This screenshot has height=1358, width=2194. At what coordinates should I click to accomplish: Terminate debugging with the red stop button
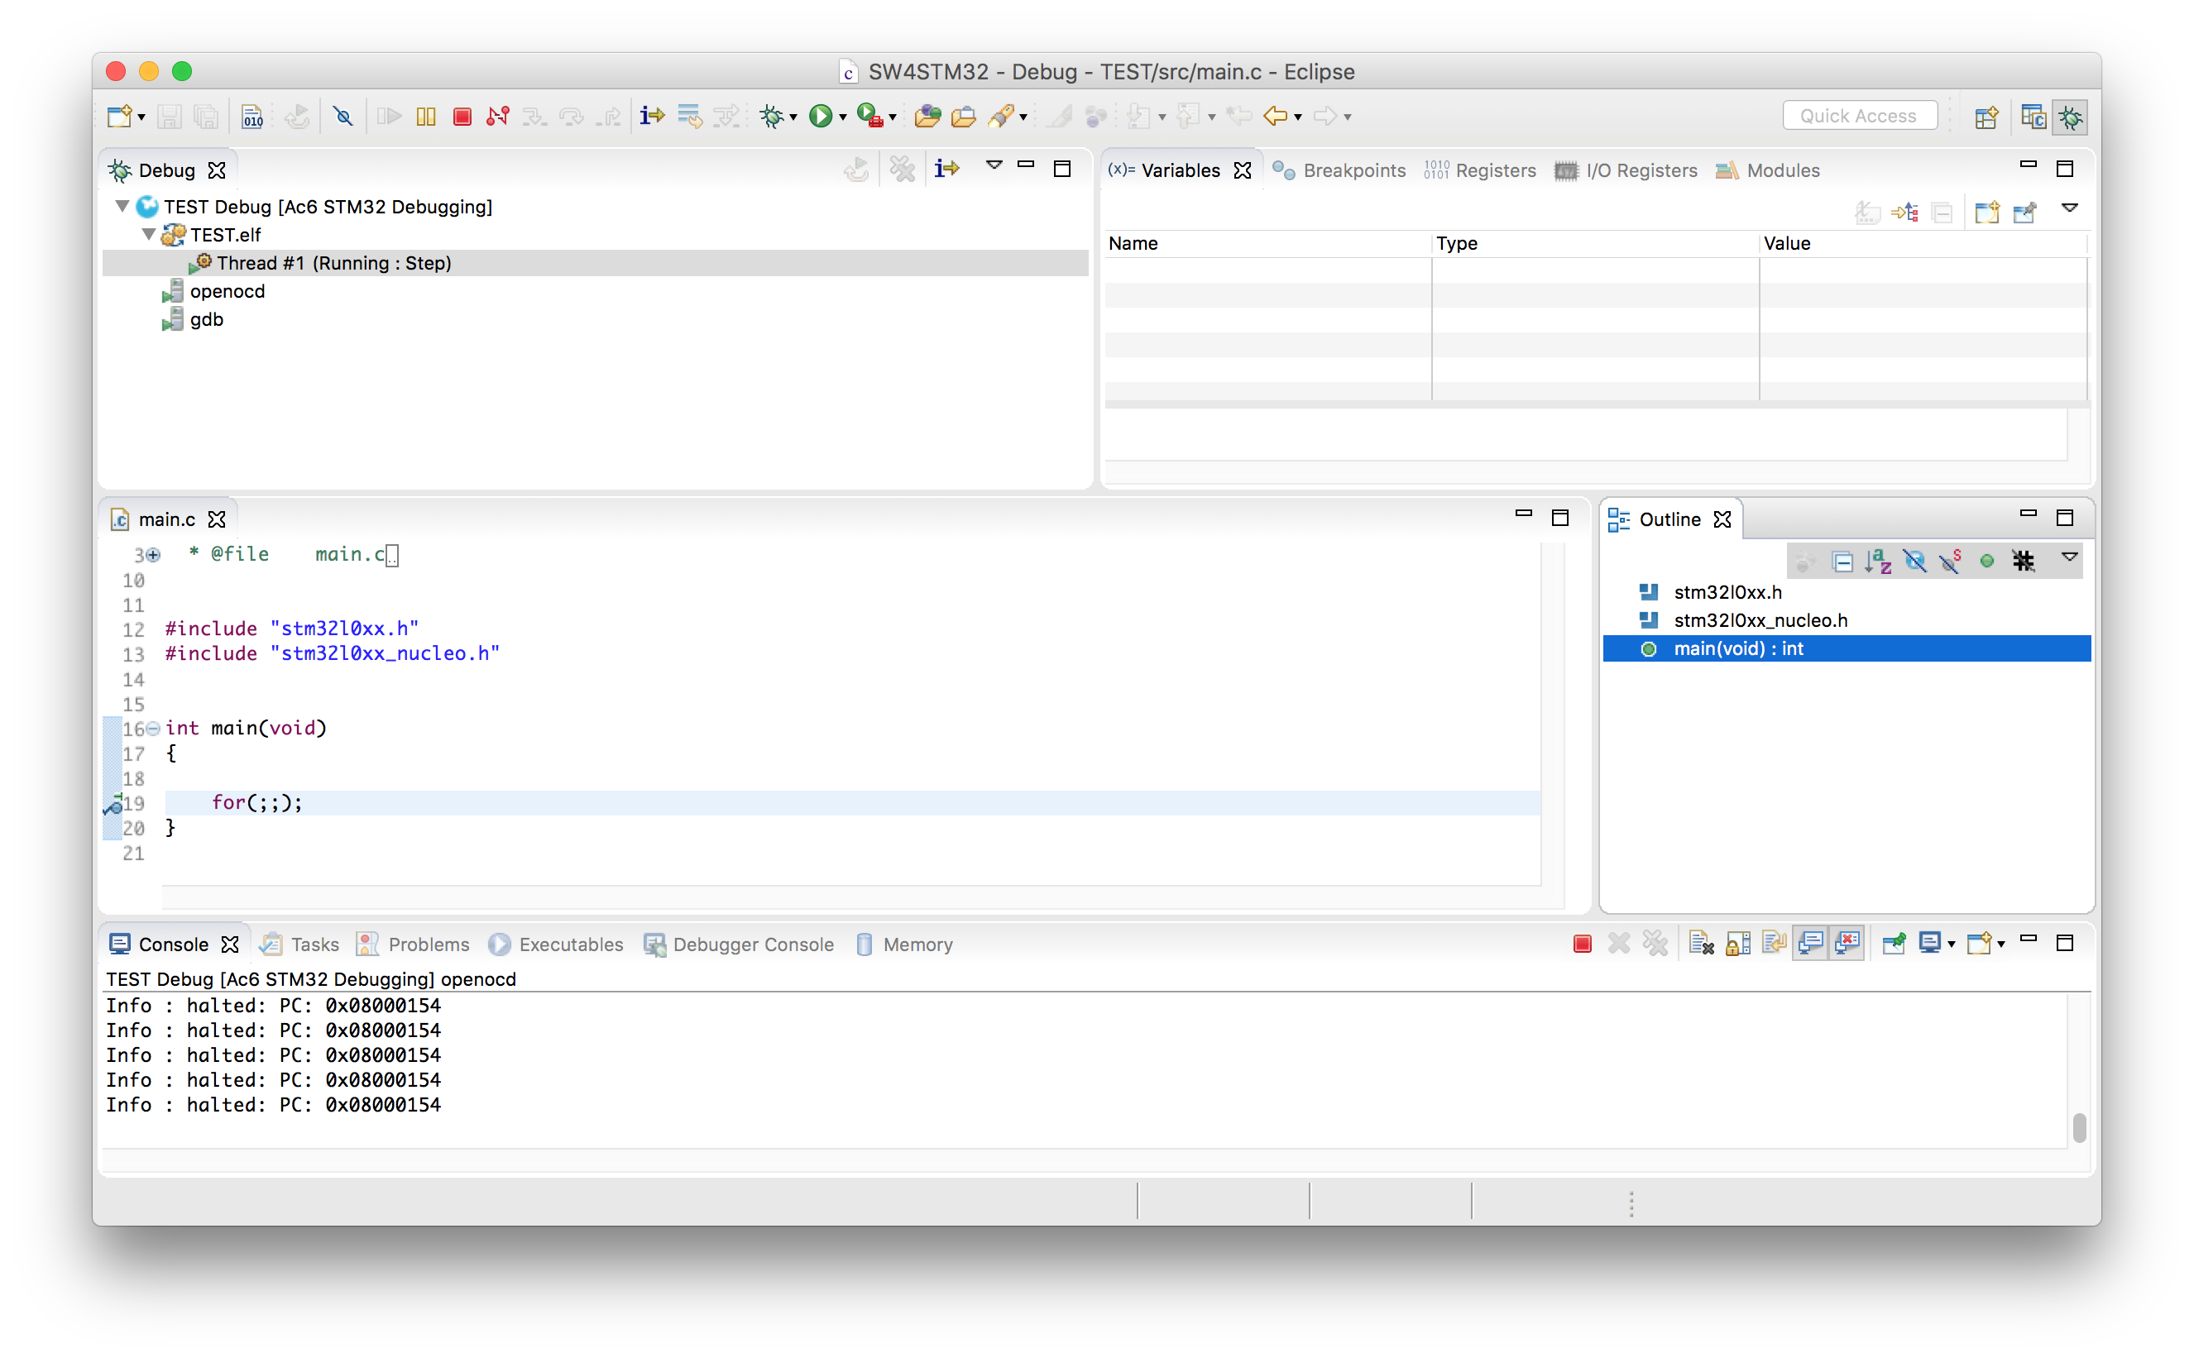(x=462, y=116)
